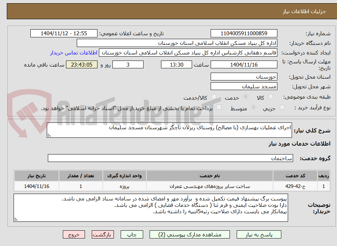Click the توضیحات خریدار text area

tap(151, 208)
